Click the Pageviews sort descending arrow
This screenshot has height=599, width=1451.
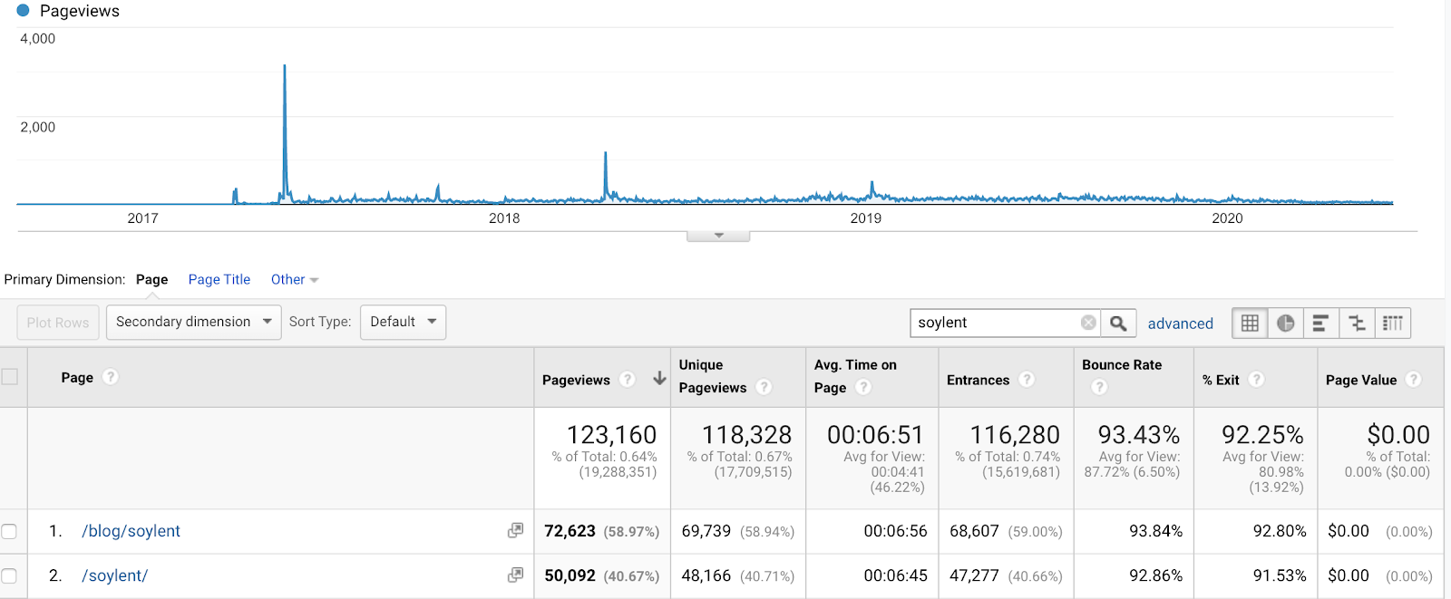(x=659, y=379)
